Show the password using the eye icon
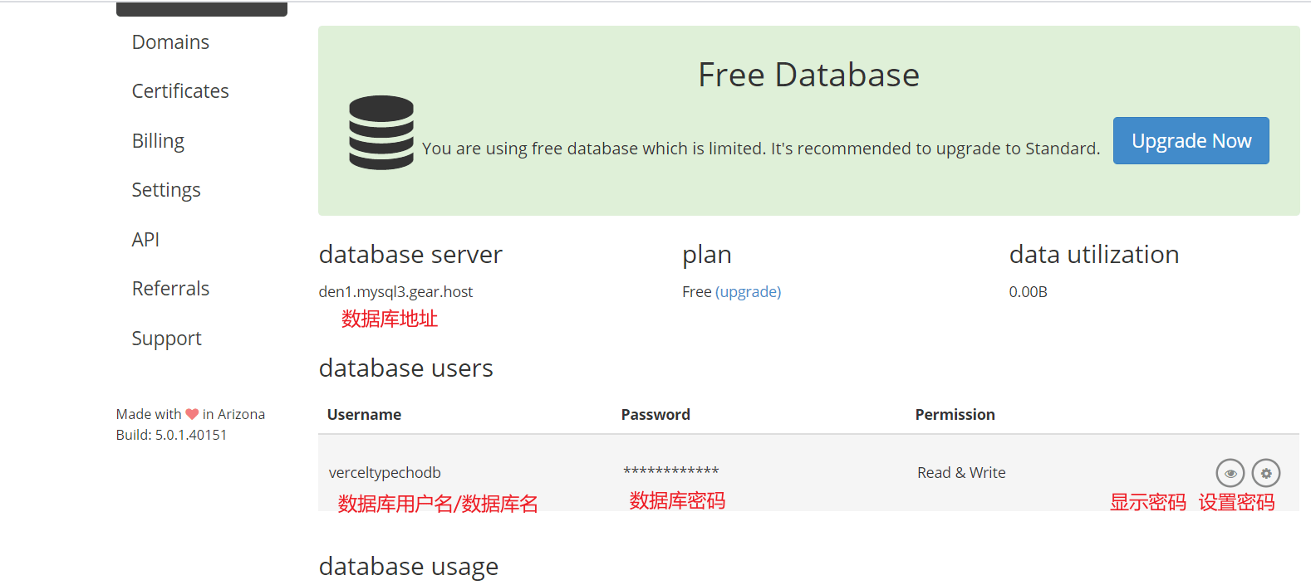Viewport: 1311px width, 585px height. [x=1230, y=473]
